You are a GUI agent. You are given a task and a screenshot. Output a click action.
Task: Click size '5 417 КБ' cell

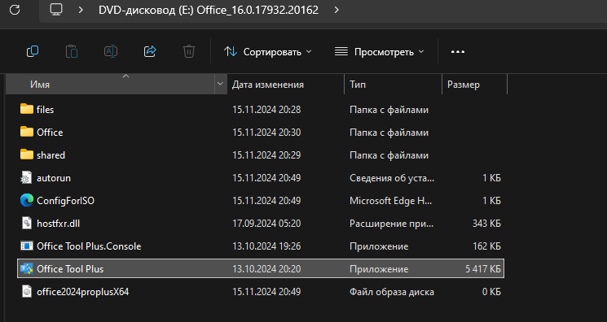(482, 269)
